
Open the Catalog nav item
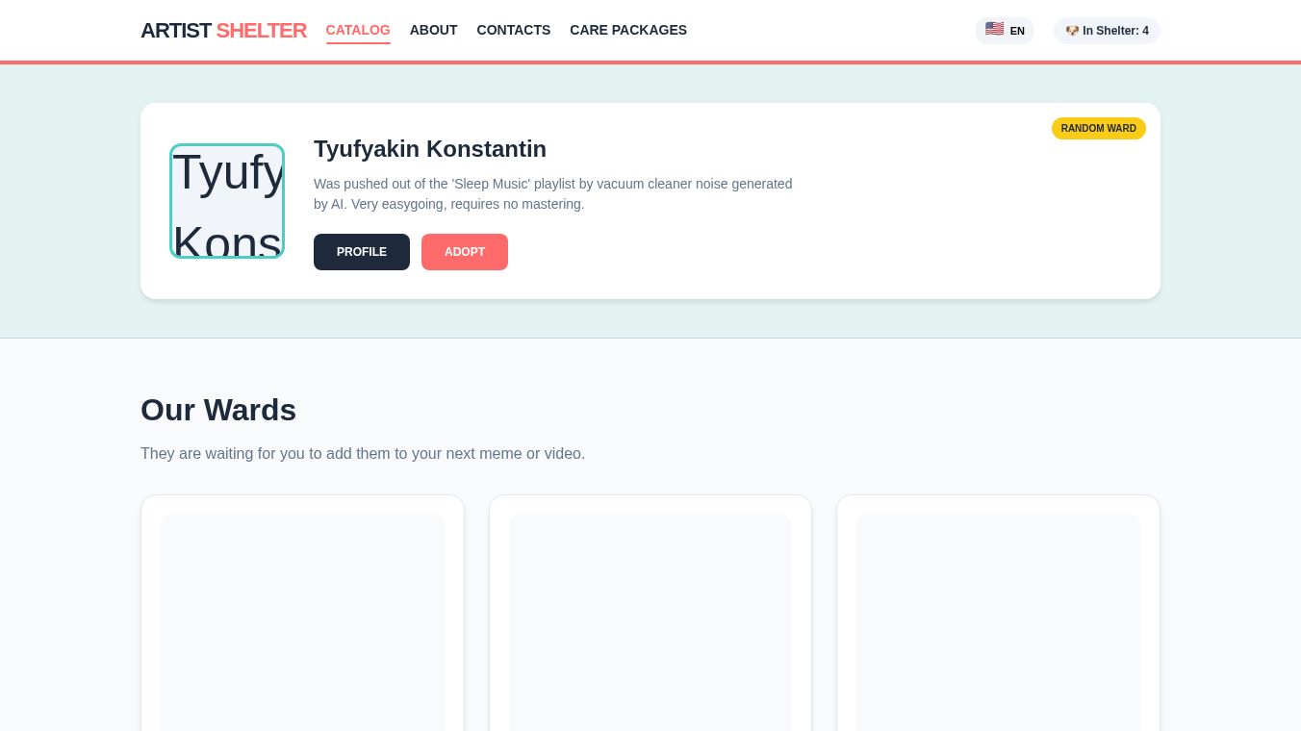(358, 30)
